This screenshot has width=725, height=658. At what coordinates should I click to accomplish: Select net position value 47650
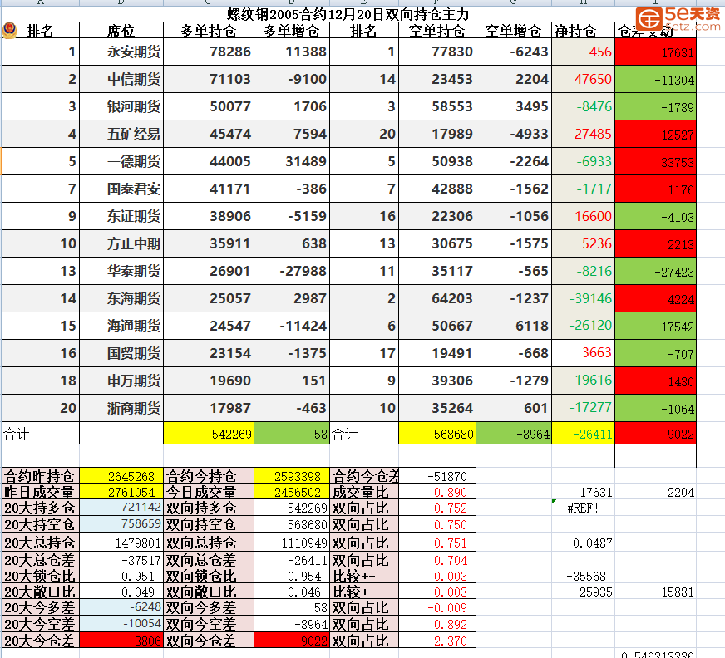(583, 79)
